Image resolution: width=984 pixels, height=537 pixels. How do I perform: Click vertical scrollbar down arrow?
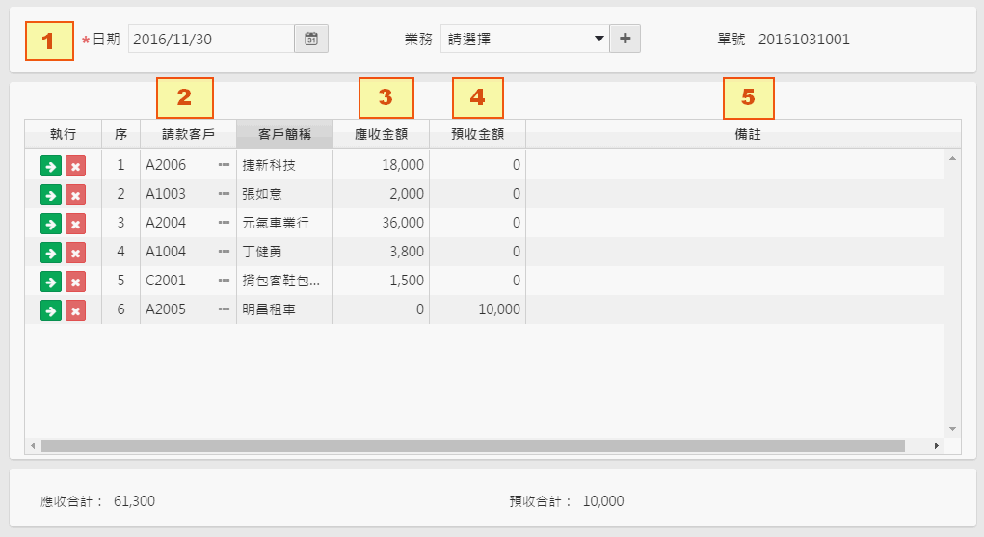tap(952, 430)
